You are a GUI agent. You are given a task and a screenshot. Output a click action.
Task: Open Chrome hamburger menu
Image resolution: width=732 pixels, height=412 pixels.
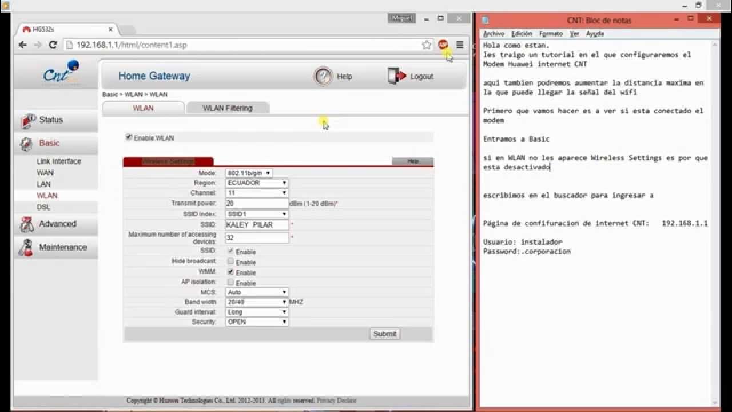click(460, 45)
